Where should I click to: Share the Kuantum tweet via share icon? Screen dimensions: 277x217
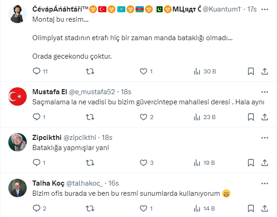pyautogui.click(x=265, y=71)
